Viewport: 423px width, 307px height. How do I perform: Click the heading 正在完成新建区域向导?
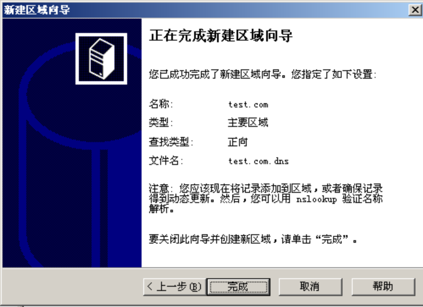pos(221,36)
